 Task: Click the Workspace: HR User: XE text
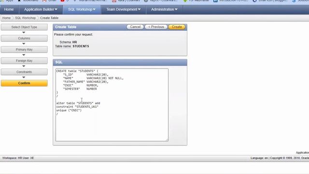(x=18, y=158)
